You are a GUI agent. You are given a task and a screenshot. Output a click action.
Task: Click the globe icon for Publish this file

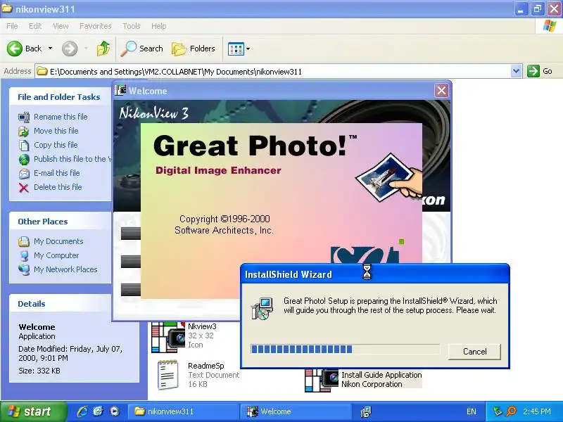[24, 160]
